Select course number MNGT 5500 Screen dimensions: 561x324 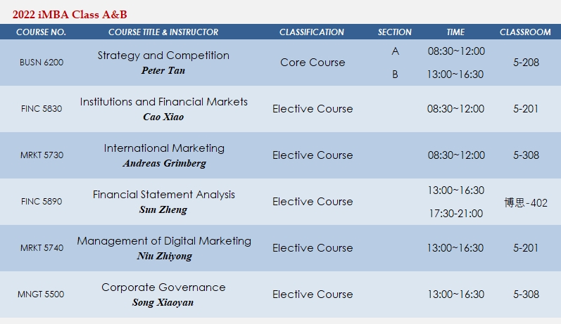pyautogui.click(x=41, y=294)
